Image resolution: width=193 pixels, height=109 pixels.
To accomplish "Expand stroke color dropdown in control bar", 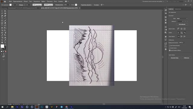I will point(17,5).
